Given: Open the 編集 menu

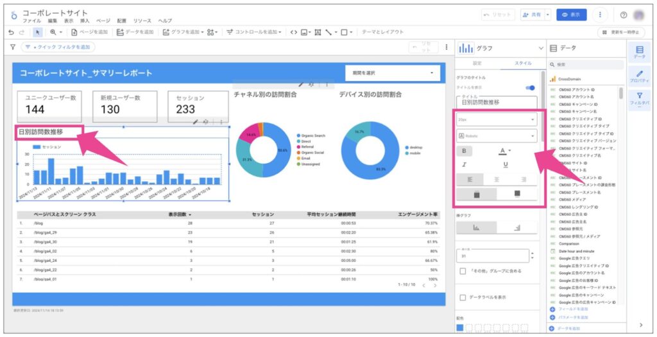Looking at the screenshot, I should tap(53, 21).
